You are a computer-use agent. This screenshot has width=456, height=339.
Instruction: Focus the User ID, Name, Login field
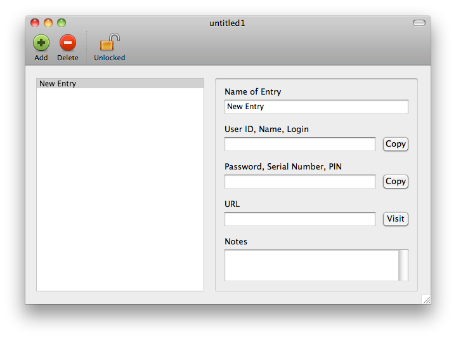299,144
